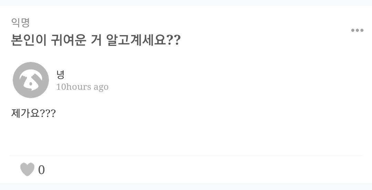Click 익명 above the question
The height and width of the screenshot is (190, 372).
coord(20,23)
